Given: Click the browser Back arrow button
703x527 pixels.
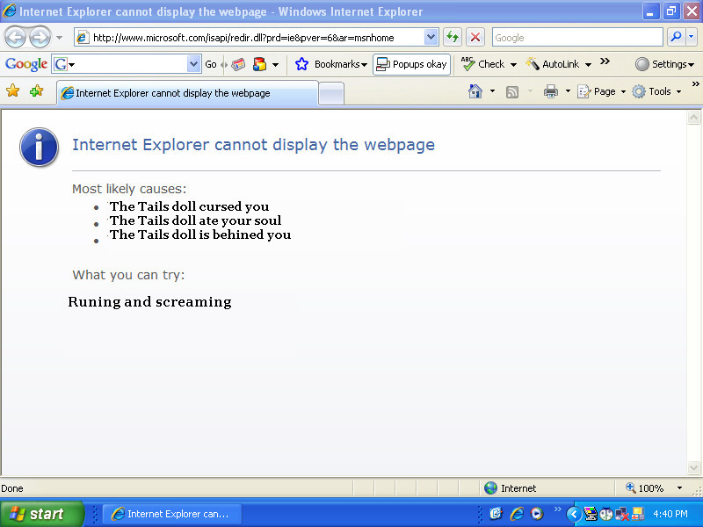Looking at the screenshot, I should (x=15, y=38).
